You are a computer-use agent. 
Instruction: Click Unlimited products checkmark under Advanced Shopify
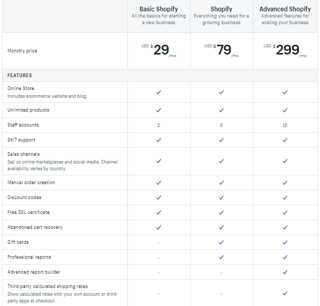[x=285, y=110]
